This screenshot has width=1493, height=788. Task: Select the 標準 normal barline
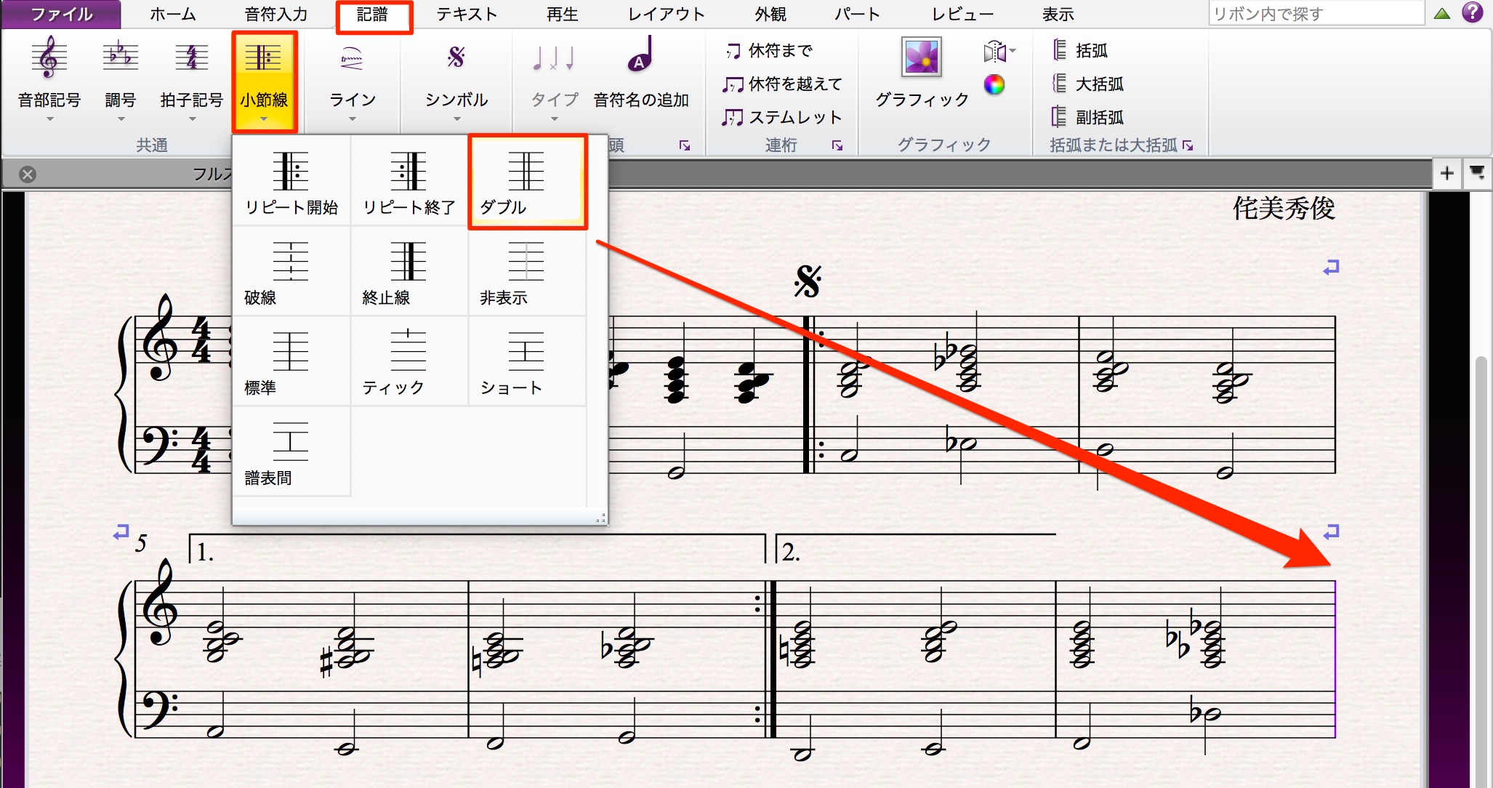291,362
